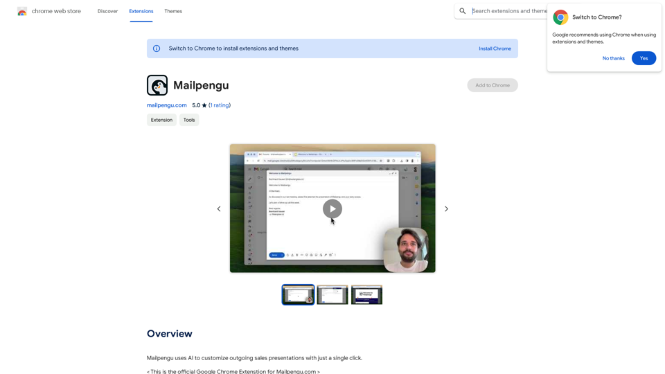The image size is (665, 374).
Task: Select the Extensions tab
Action: (141, 11)
